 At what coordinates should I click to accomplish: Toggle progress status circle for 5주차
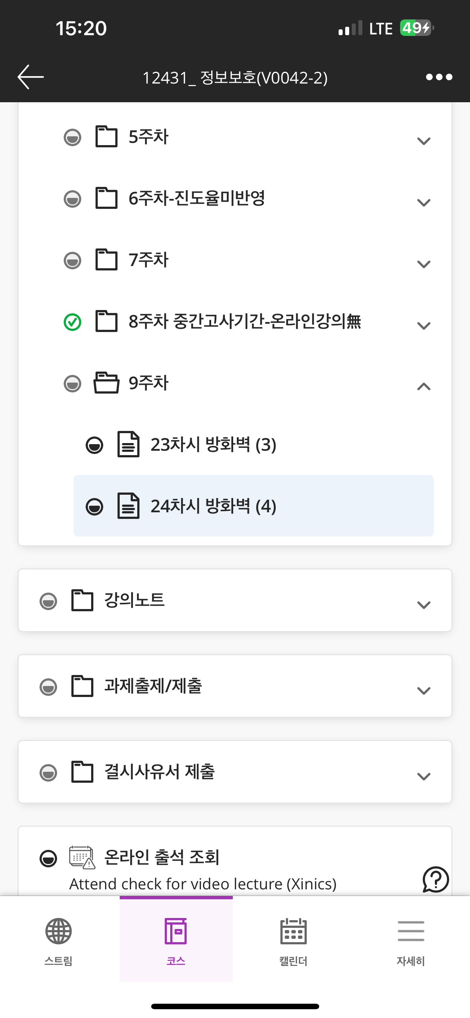pyautogui.click(x=72, y=137)
